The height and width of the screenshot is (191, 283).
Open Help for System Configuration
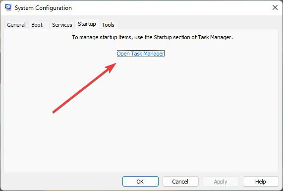tap(261, 182)
